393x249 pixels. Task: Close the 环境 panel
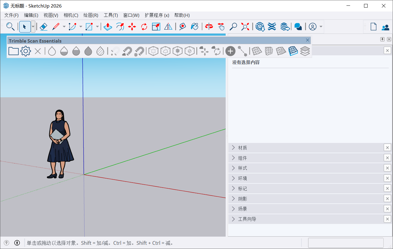coord(387,178)
